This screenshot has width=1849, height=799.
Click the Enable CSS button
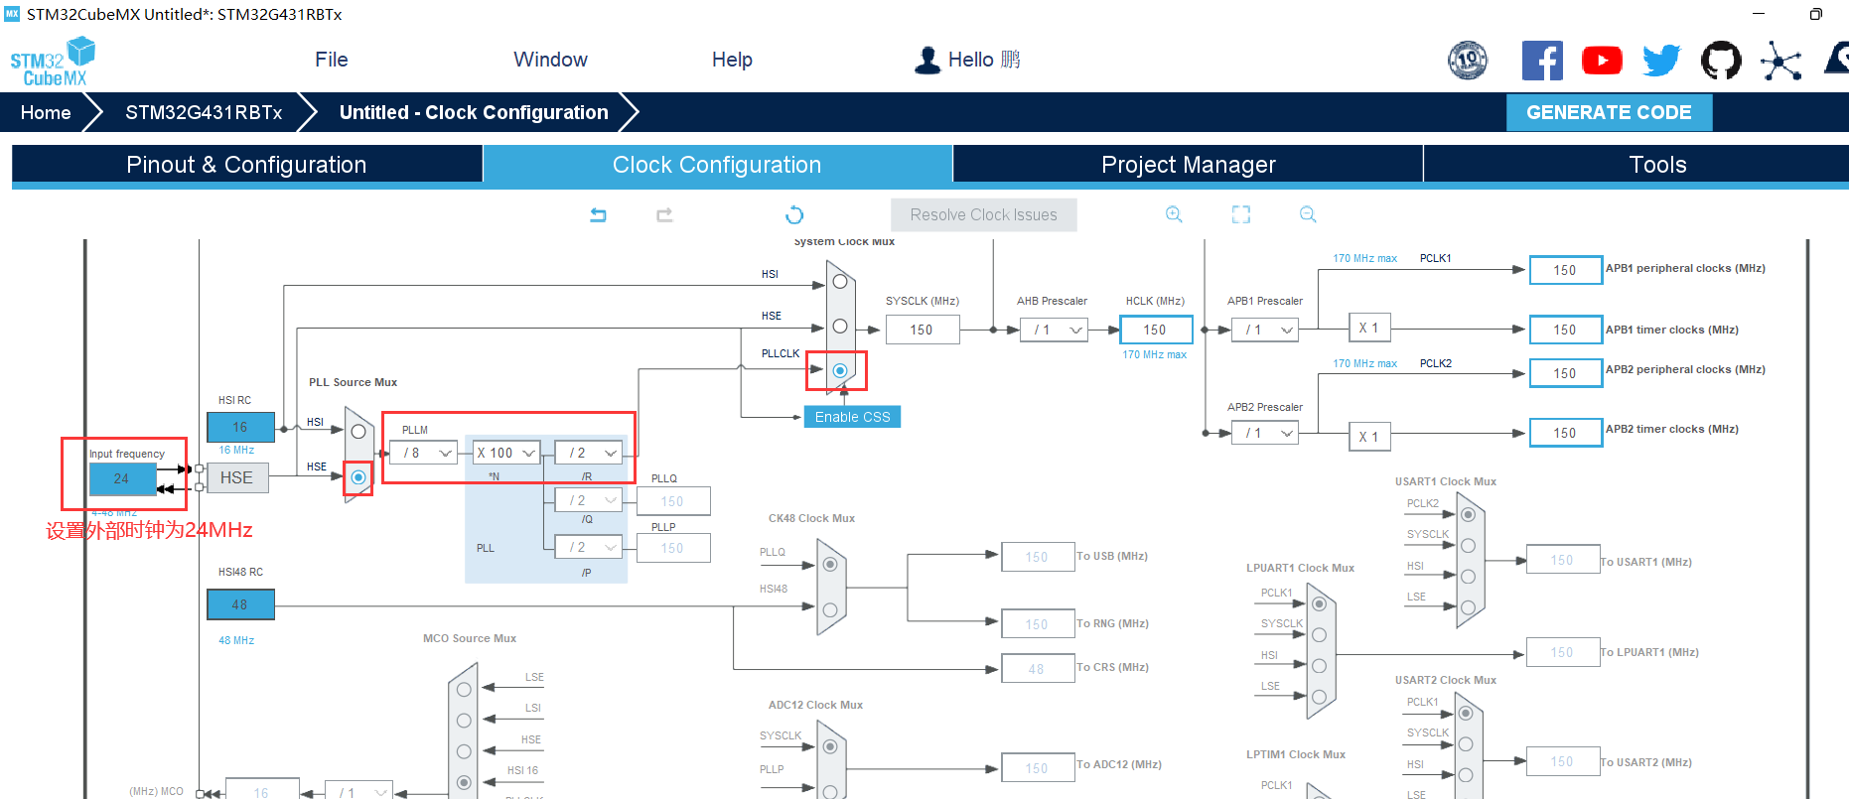[x=852, y=417]
